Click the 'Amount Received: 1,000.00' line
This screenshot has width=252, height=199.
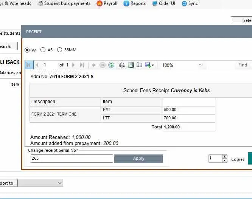point(61,137)
